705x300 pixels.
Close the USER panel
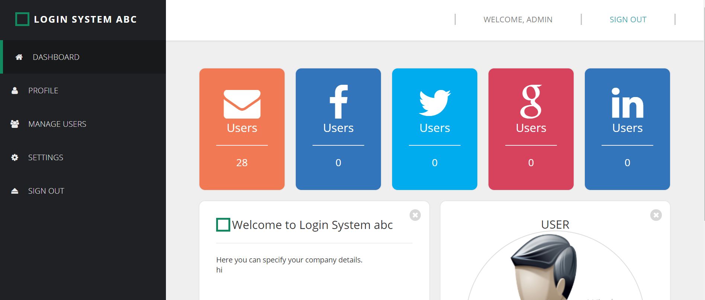[x=656, y=215]
